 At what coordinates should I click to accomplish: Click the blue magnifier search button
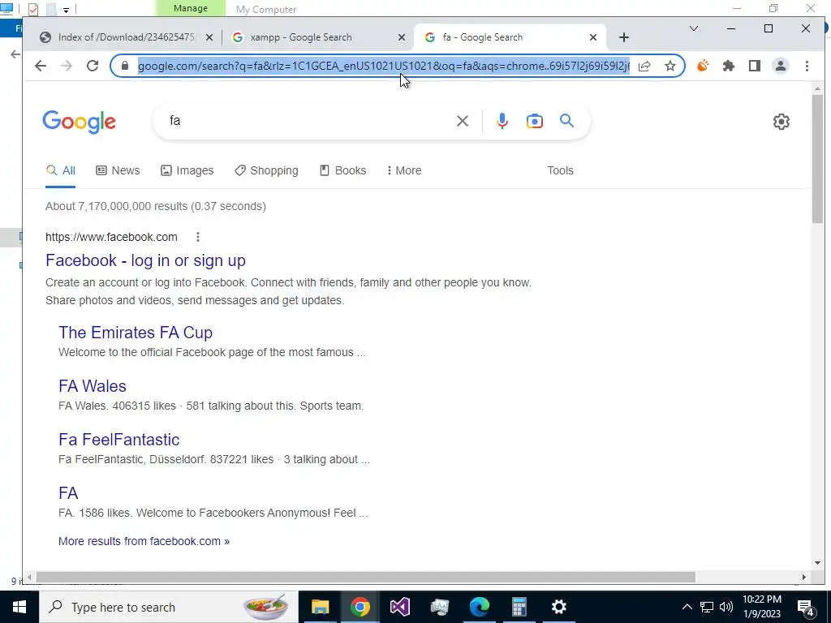(x=566, y=121)
